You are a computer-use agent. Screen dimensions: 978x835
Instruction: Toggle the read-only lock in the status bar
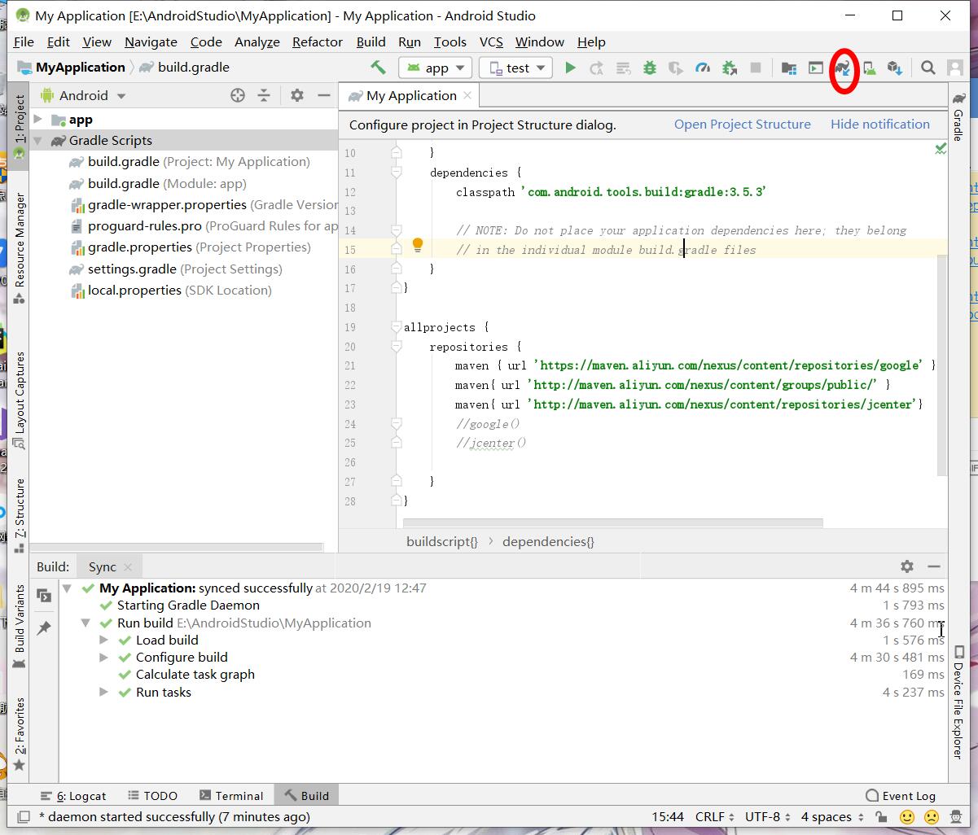(881, 816)
